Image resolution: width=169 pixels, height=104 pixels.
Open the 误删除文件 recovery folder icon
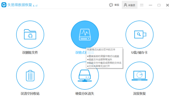coord(30,34)
